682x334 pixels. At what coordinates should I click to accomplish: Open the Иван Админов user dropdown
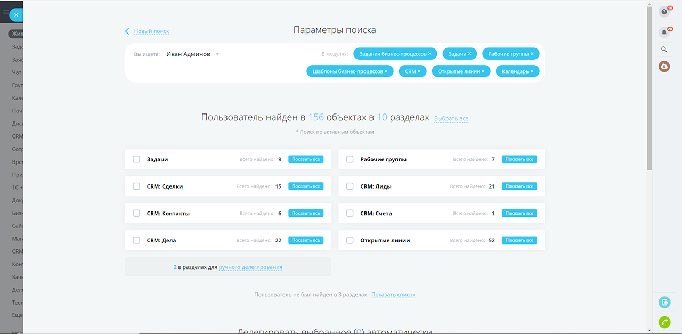[193, 54]
